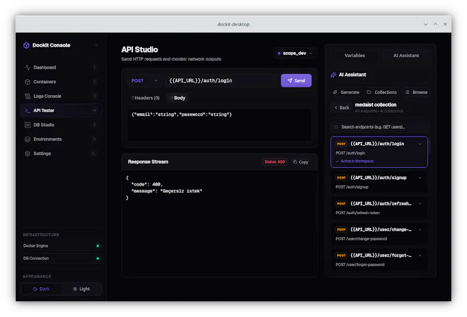Select the POST /user/change-password path text

point(361,239)
